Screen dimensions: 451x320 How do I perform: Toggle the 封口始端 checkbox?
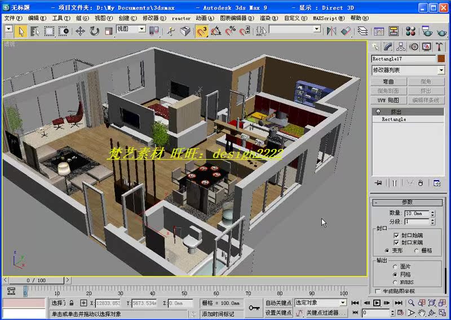coord(396,235)
